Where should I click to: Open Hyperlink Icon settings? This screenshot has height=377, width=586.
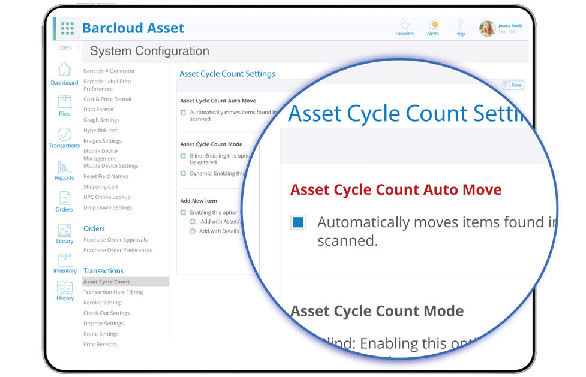coord(101,131)
